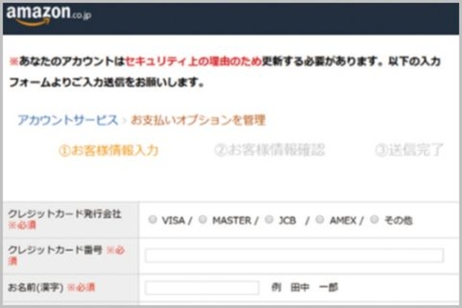This screenshot has height=308, width=462.
Task: Select the VISA radio button
Action: 153,220
